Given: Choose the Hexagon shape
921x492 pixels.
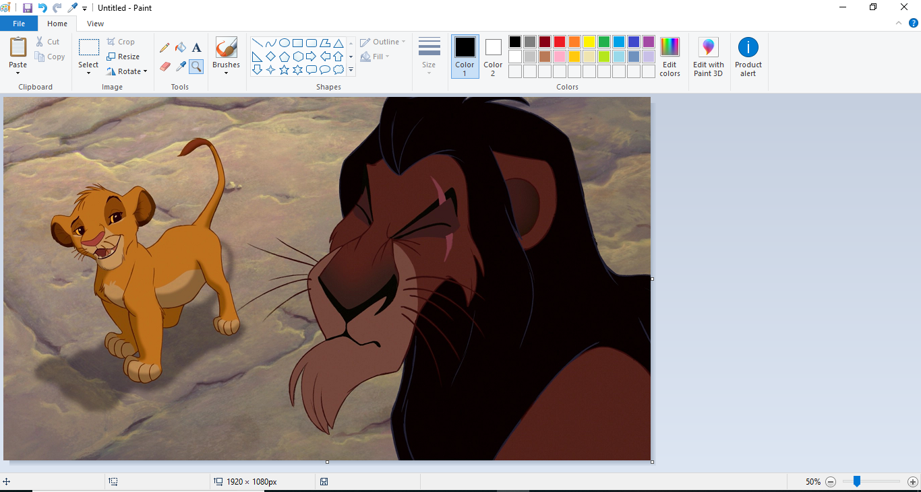Looking at the screenshot, I should (x=297, y=57).
